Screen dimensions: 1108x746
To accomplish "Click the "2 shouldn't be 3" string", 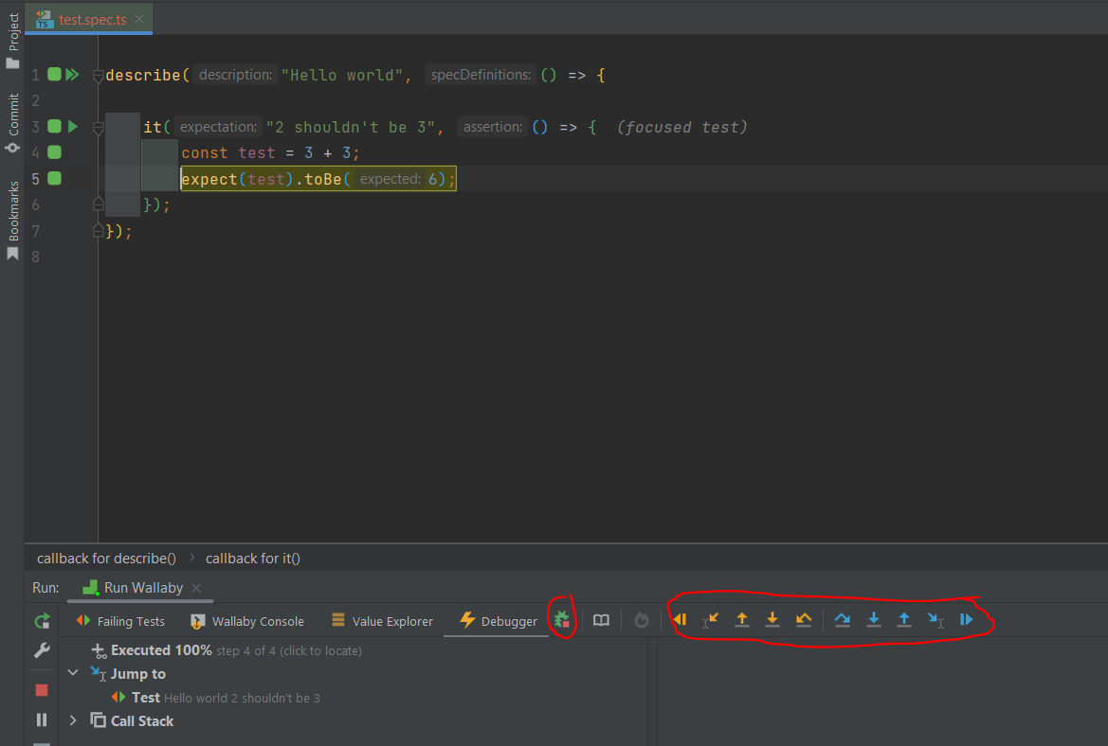I will point(351,127).
